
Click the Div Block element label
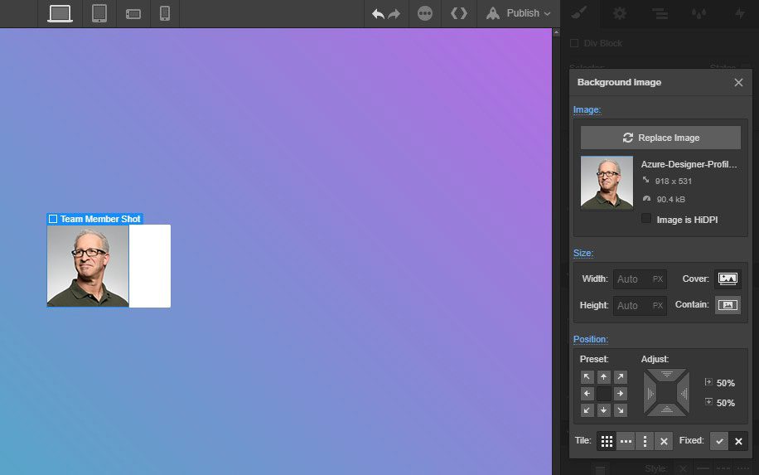click(602, 43)
